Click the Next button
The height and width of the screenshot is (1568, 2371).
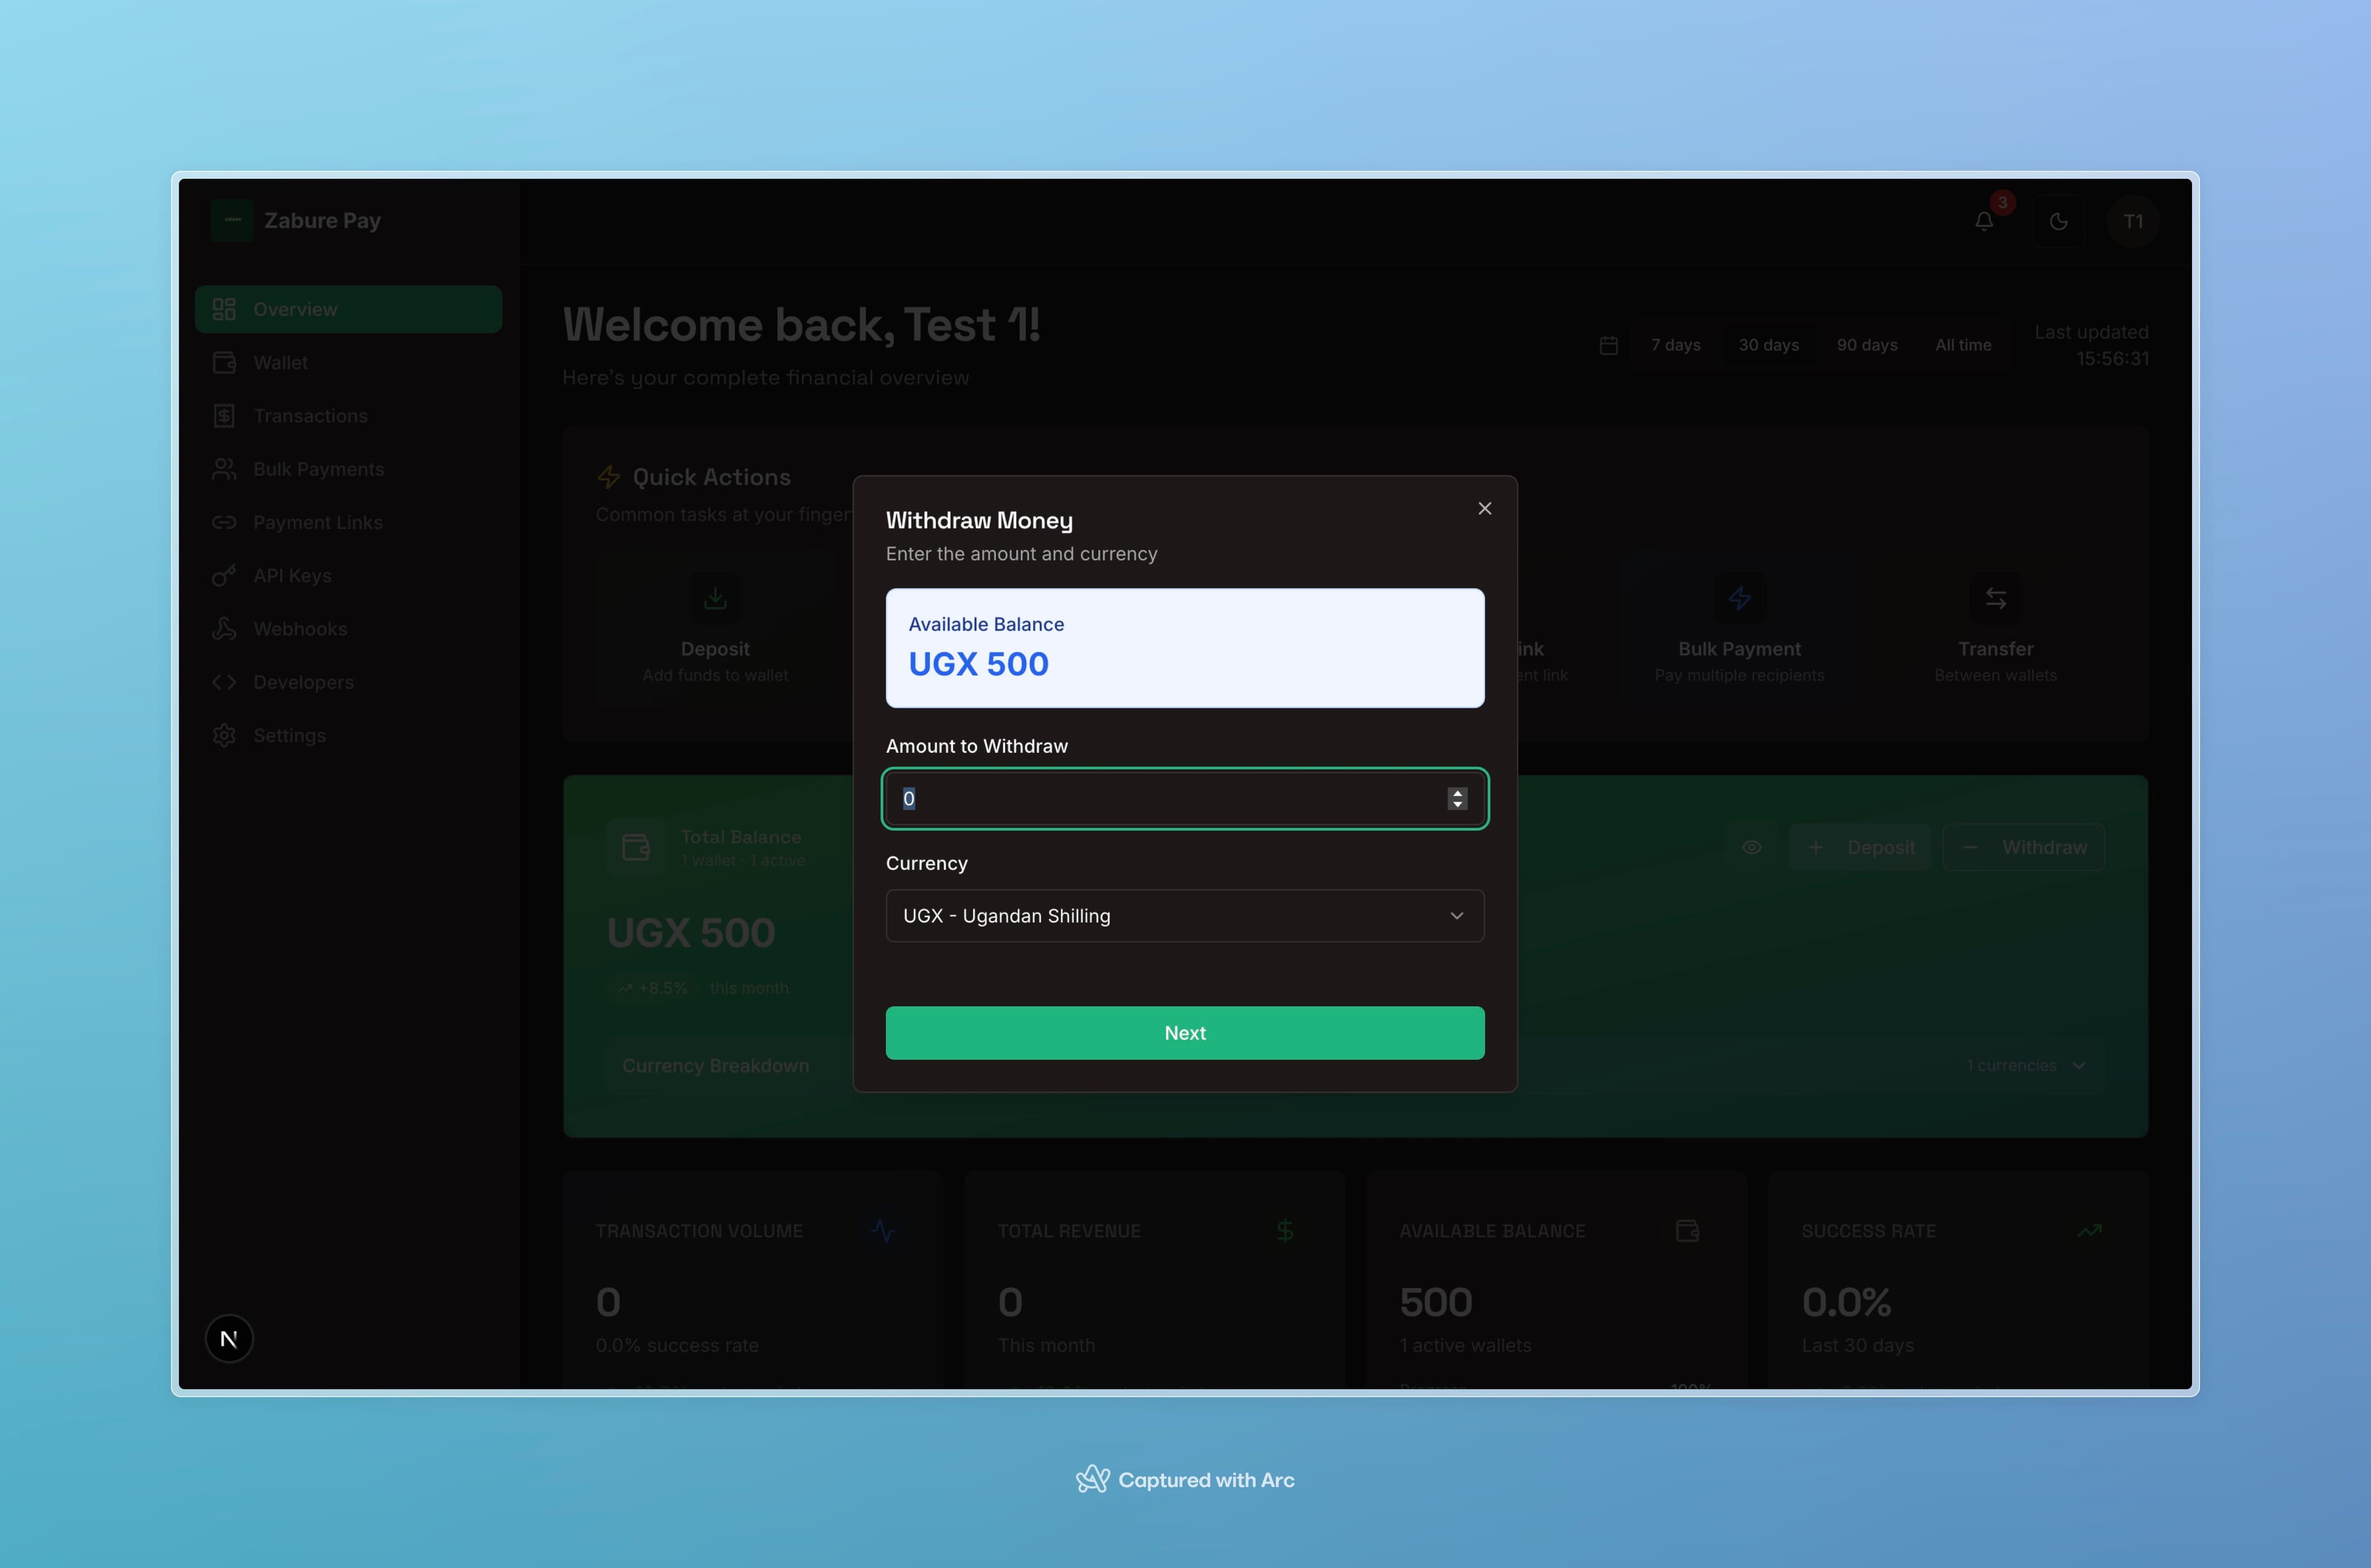pyautogui.click(x=1184, y=1032)
